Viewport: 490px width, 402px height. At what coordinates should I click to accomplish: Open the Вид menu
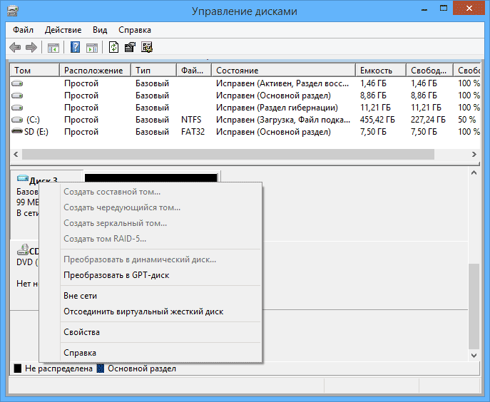100,30
